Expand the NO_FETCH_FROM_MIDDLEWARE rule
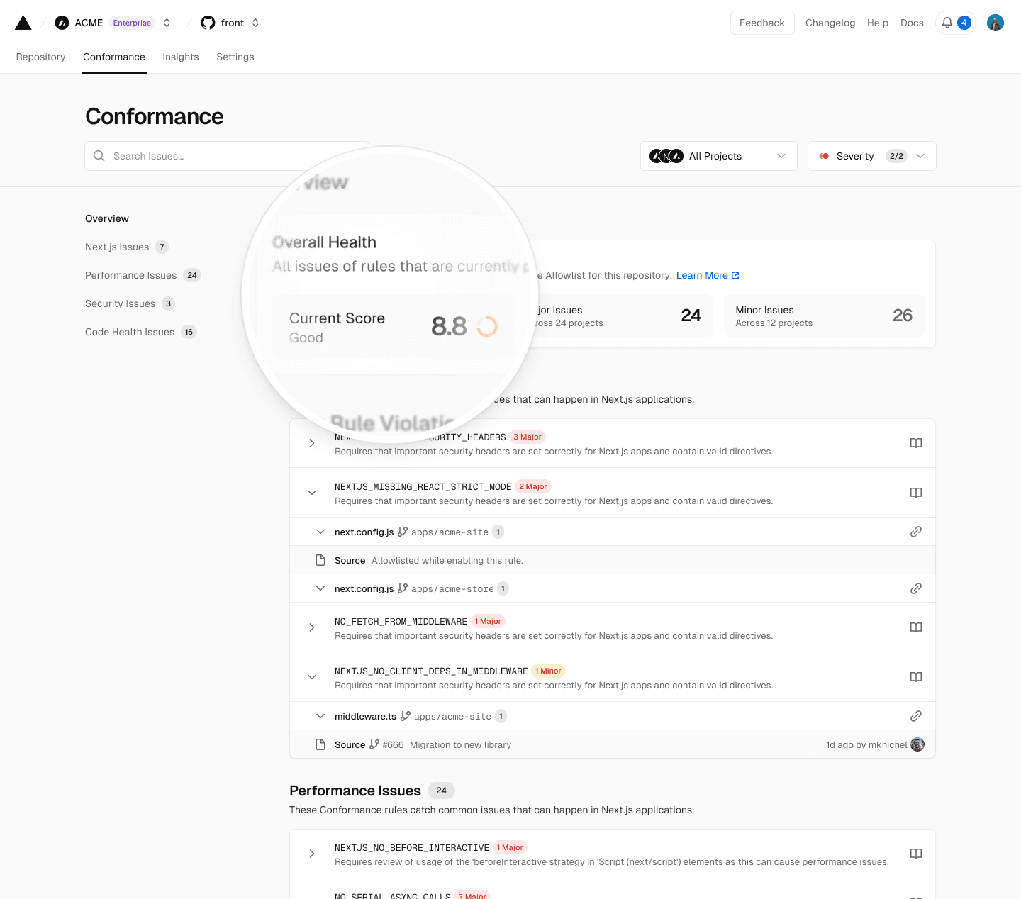The image size is (1021, 899). click(x=312, y=627)
